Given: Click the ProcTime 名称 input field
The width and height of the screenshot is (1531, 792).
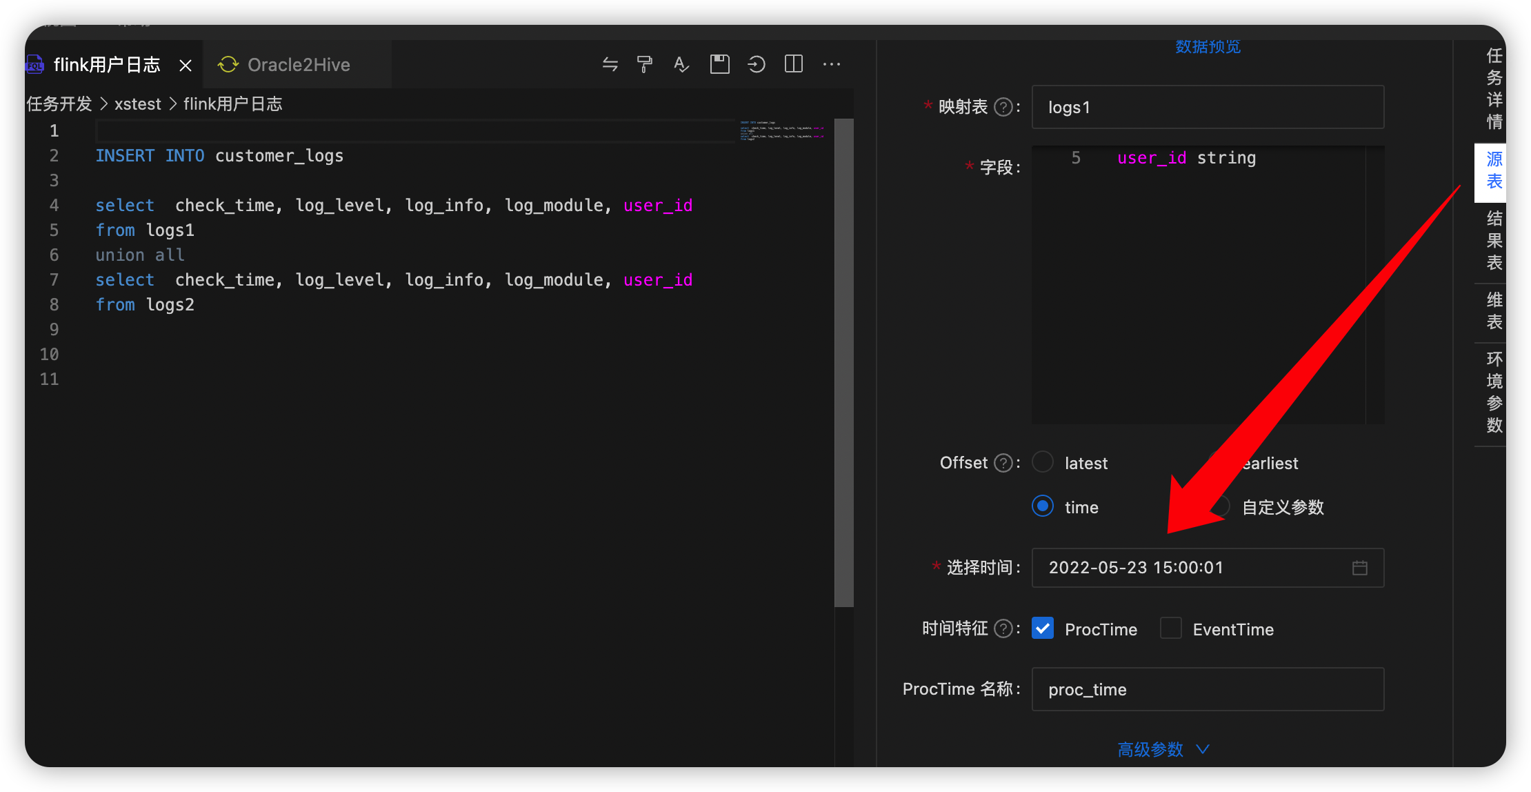Looking at the screenshot, I should [x=1207, y=689].
